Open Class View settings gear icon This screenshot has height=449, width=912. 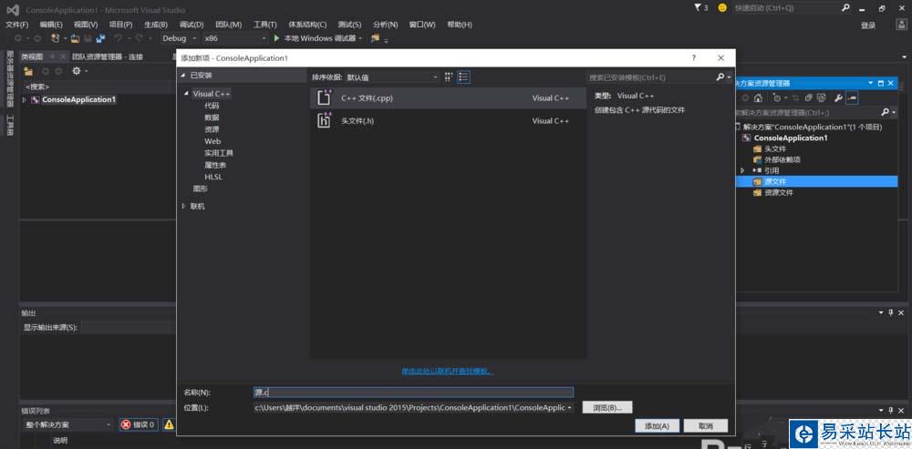pos(77,71)
